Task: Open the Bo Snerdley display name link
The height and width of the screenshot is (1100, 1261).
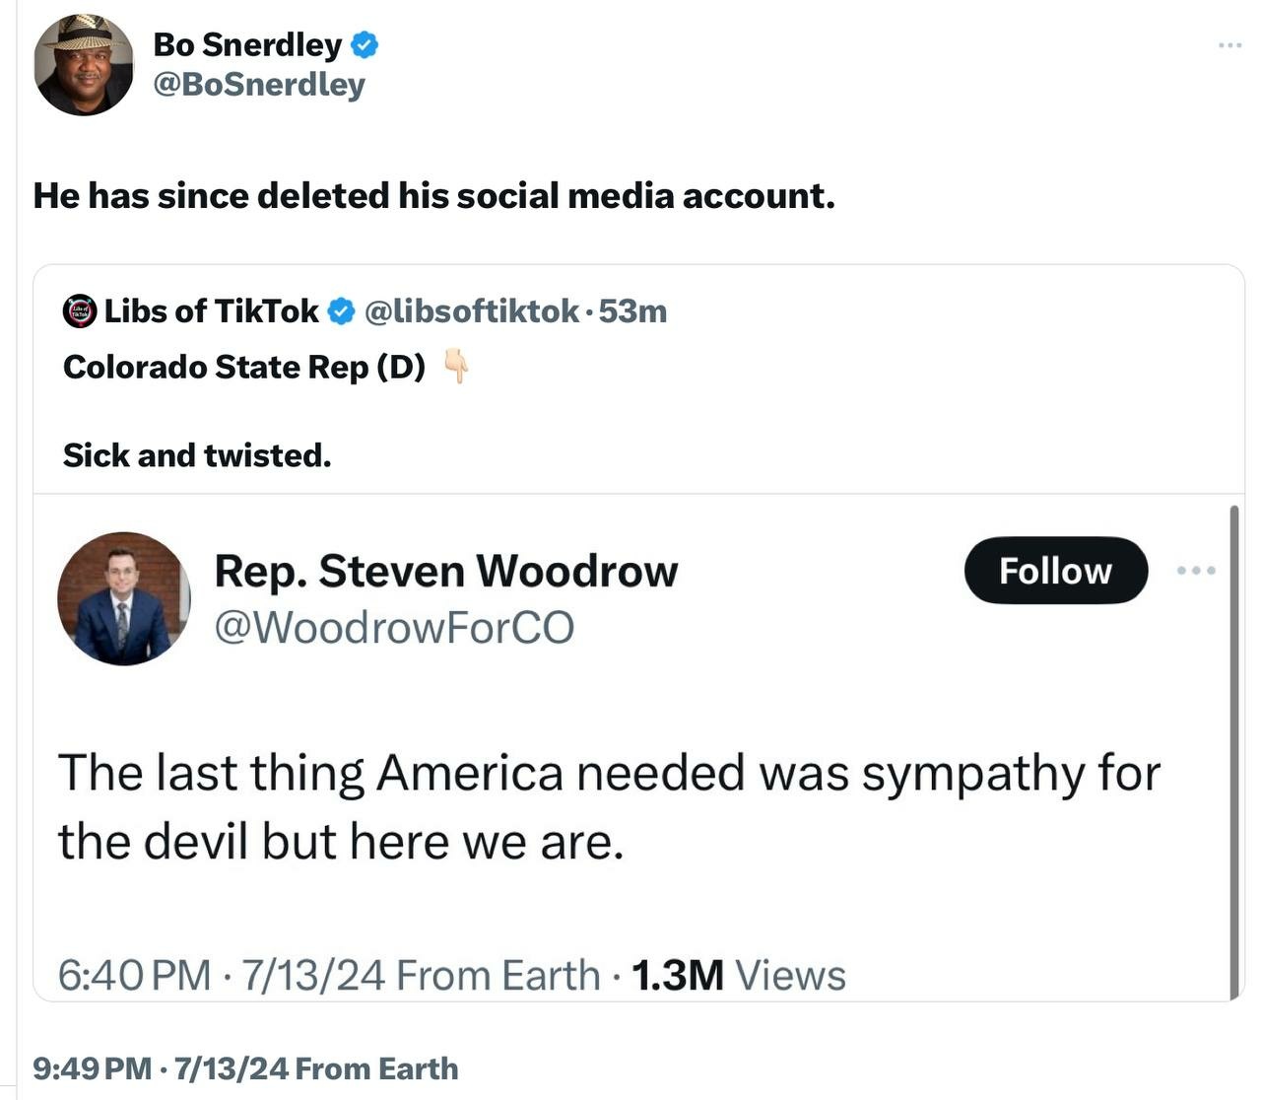Action: pos(247,44)
